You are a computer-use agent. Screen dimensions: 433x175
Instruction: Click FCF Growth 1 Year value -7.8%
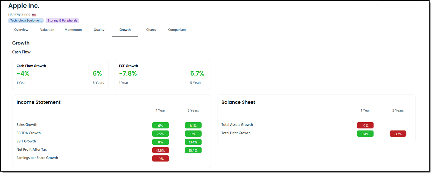pos(128,73)
